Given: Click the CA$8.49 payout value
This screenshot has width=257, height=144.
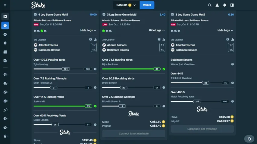Looking at the screenshot, I should click(155, 126).
